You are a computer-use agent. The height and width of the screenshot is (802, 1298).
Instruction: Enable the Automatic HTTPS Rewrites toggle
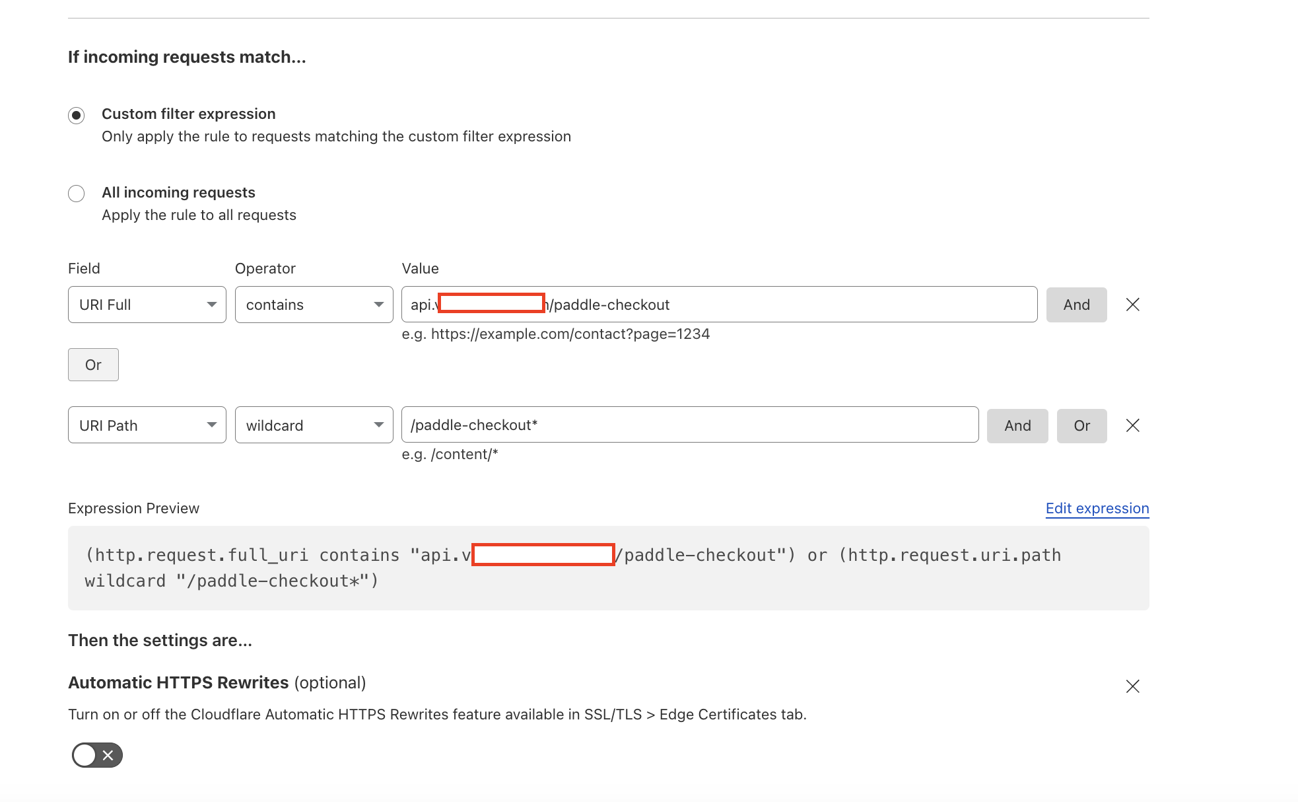[96, 755]
